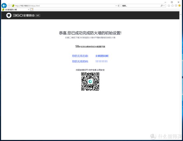Click the 您的无线密码 label
Image resolution: width=183 pixels, height=141 pixels.
point(80,61)
